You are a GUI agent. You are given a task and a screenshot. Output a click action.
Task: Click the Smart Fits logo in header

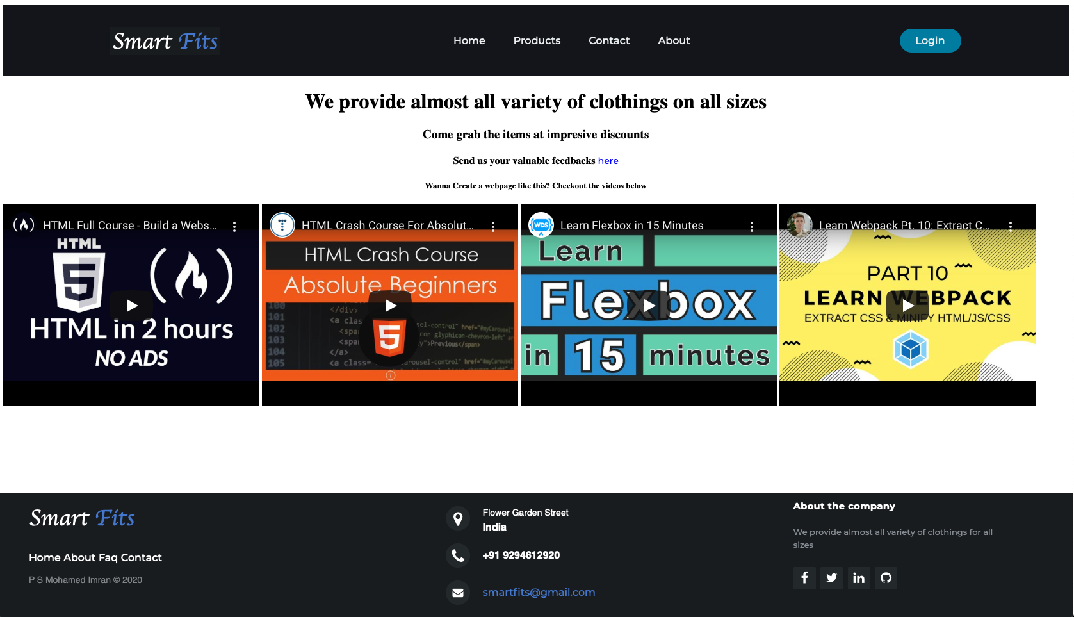pos(165,41)
